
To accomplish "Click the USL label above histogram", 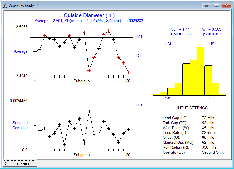I will (x=213, y=44).
